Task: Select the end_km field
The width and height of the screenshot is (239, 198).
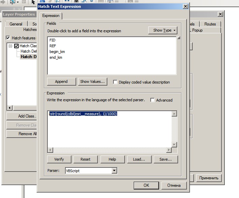Action: point(56,57)
